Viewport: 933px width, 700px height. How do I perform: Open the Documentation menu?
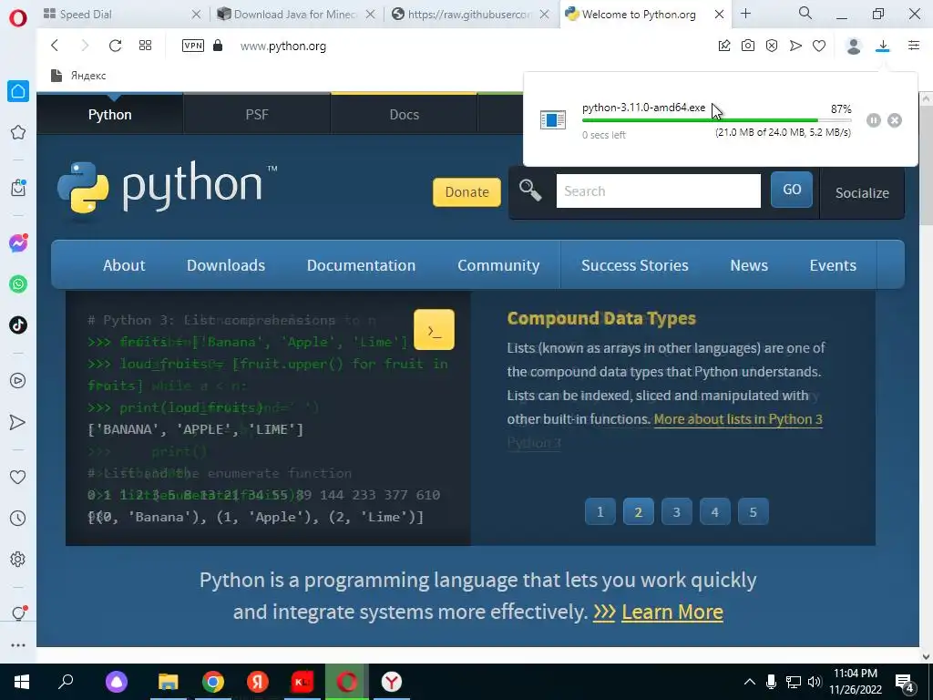[361, 265]
